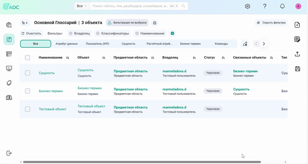The width and height of the screenshot is (308, 164).
Task: Click the scrollbar right arrow
Action: 285,162
